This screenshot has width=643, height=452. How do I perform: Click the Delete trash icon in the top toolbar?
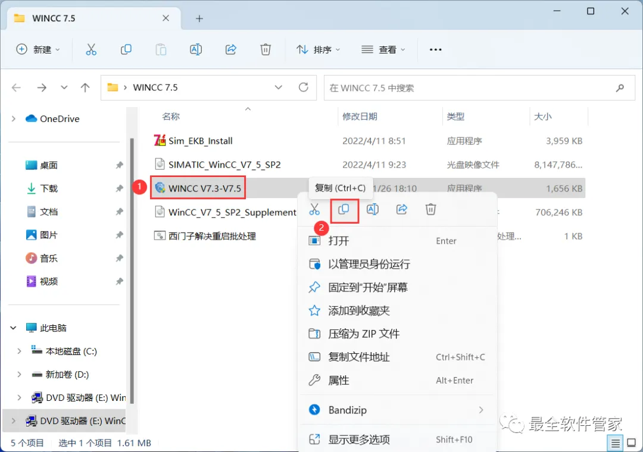click(x=266, y=49)
